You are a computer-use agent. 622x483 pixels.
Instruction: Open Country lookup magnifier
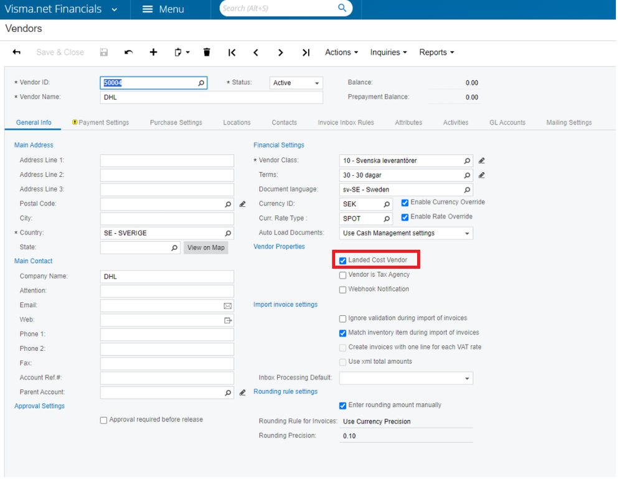tap(228, 233)
